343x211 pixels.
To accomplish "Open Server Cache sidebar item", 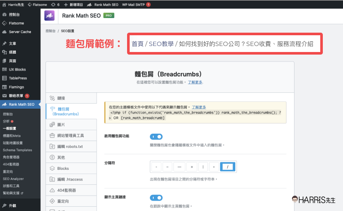I will pos(20,32).
